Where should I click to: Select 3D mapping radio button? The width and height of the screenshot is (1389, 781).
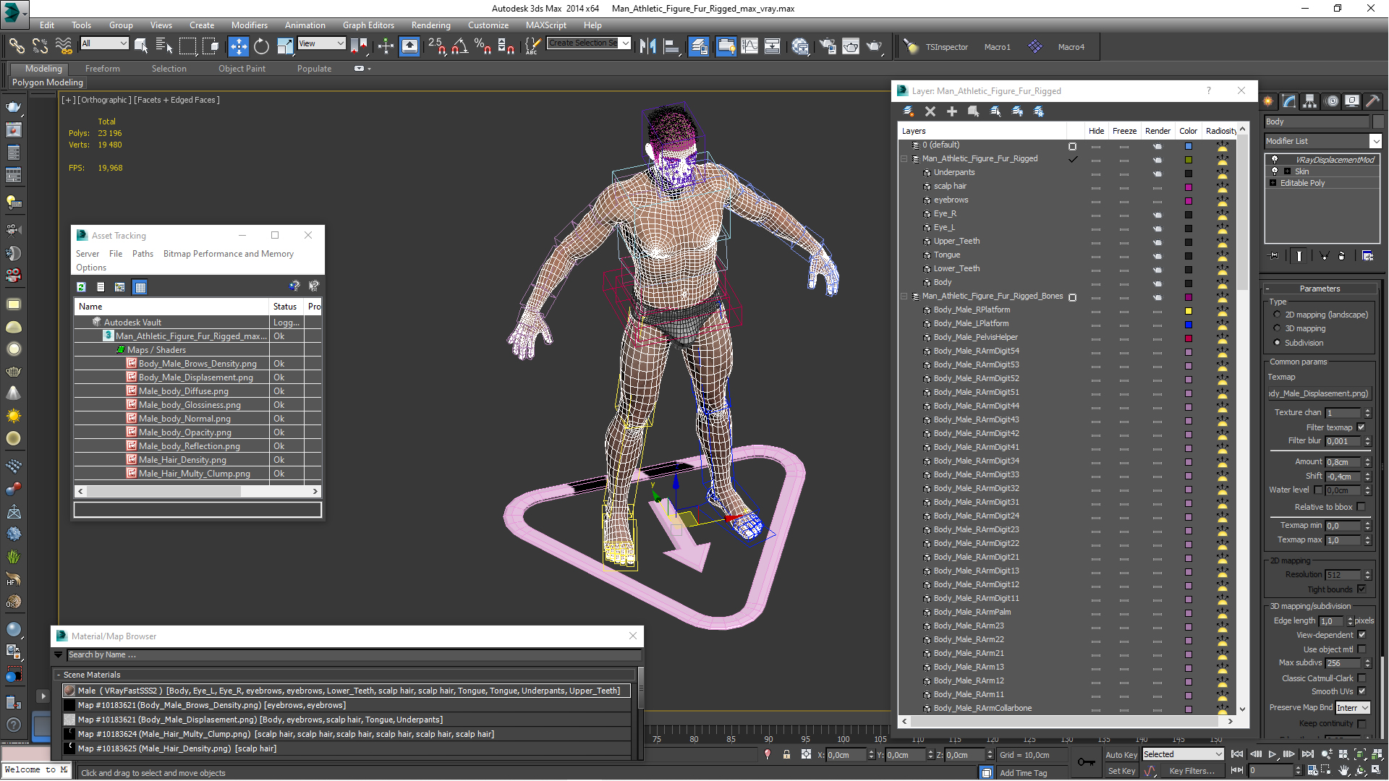(x=1277, y=328)
